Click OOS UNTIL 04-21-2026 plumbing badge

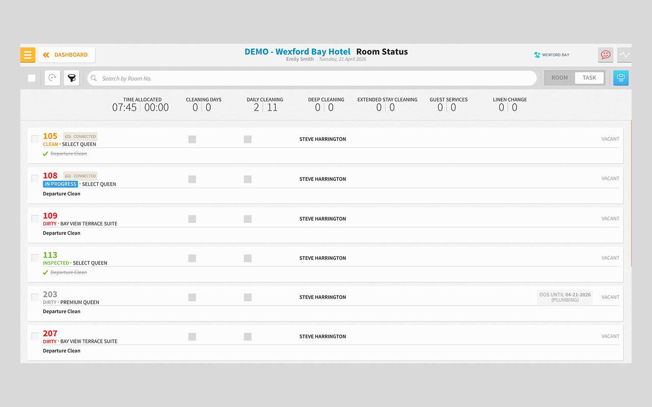click(x=565, y=297)
